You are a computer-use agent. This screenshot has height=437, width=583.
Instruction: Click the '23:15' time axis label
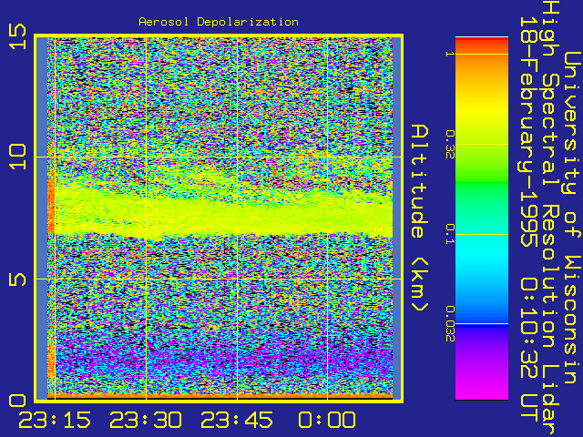click(x=55, y=420)
